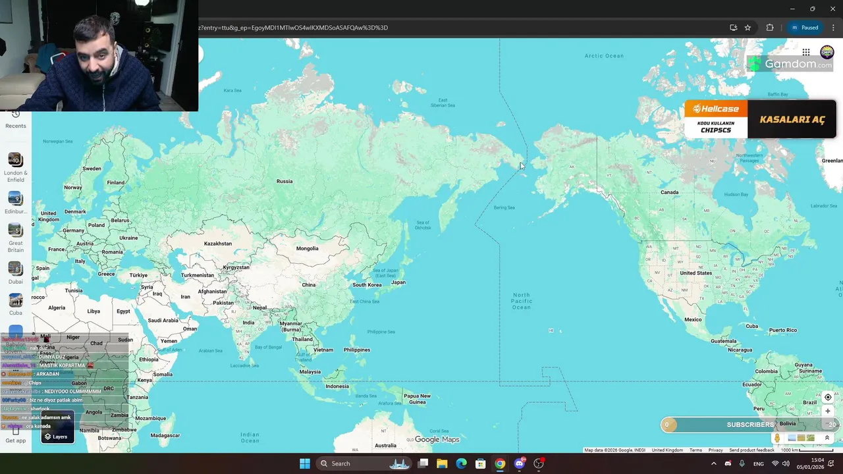The height and width of the screenshot is (474, 843).
Task: Zoom in with the plus button
Action: [828, 411]
